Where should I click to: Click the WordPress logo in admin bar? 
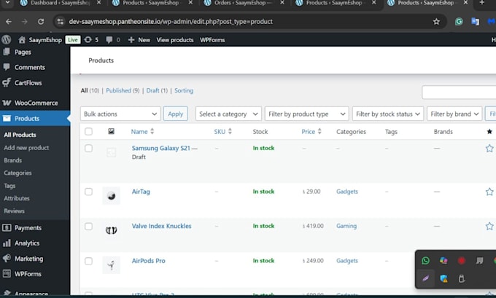click(x=7, y=40)
